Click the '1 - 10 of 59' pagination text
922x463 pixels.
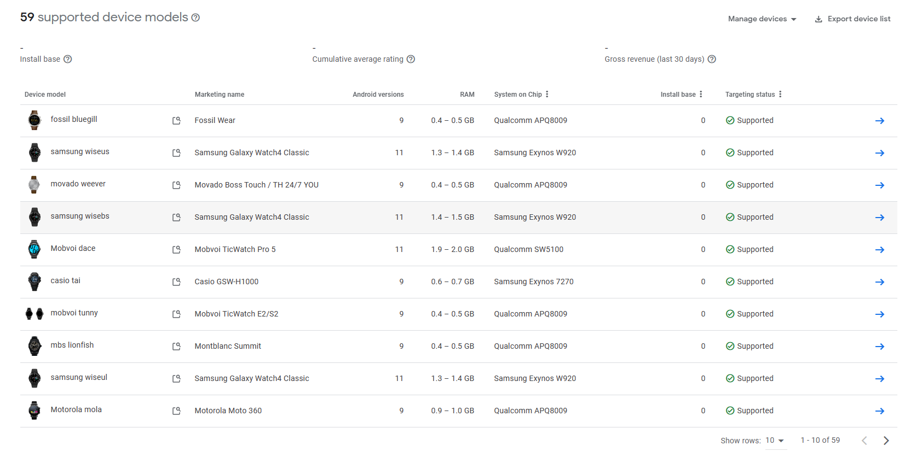[x=820, y=441]
